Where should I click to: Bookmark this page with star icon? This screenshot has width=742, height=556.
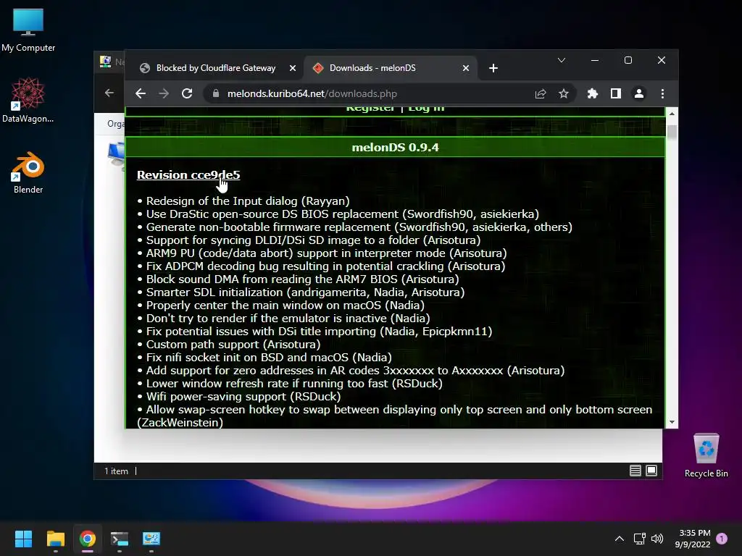pos(564,93)
